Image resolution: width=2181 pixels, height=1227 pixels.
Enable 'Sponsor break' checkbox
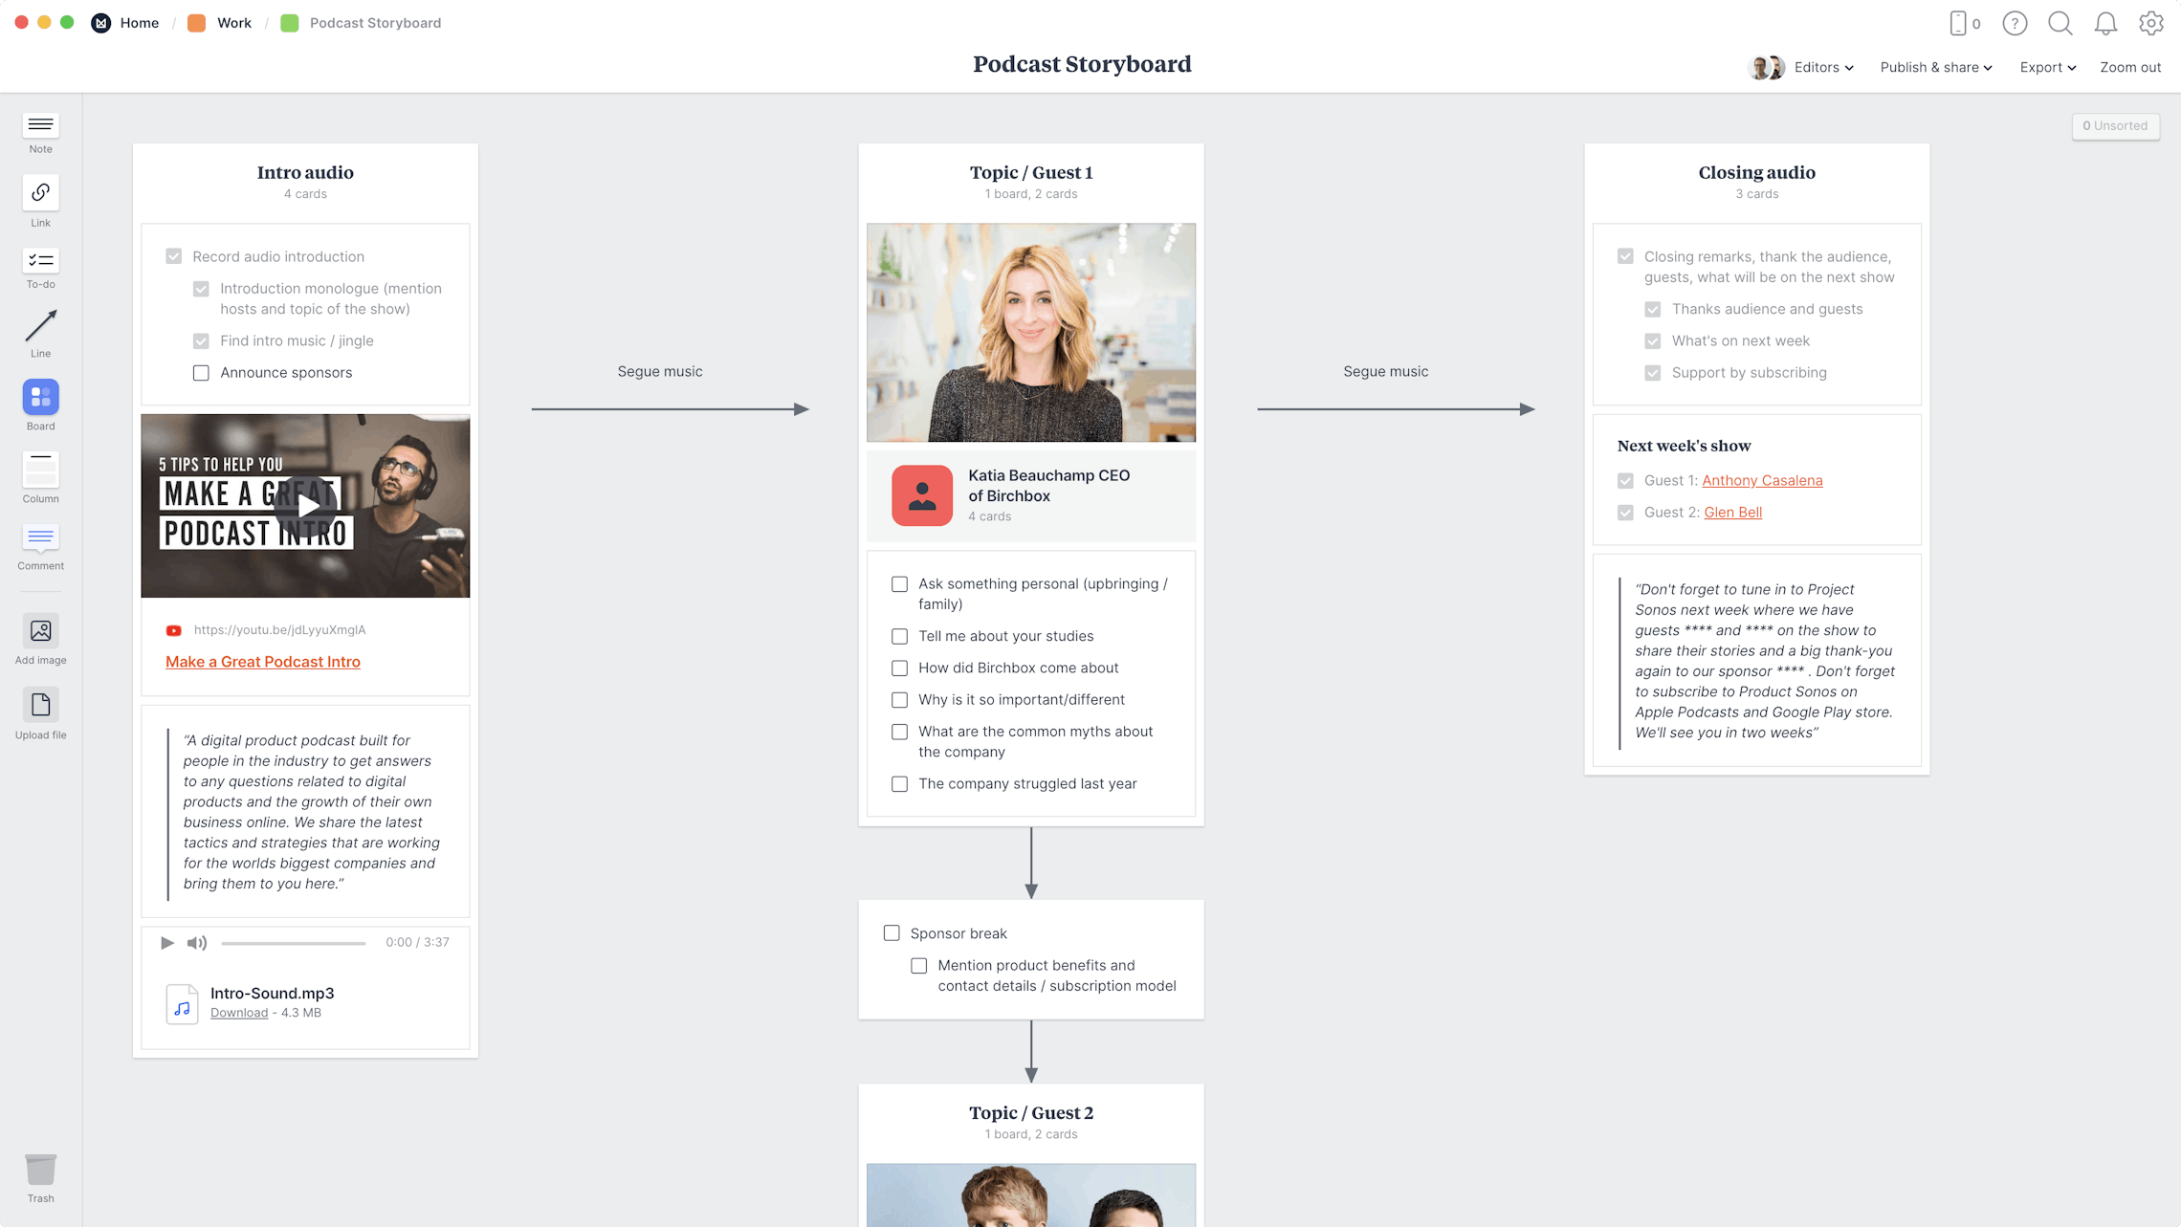pos(892,933)
